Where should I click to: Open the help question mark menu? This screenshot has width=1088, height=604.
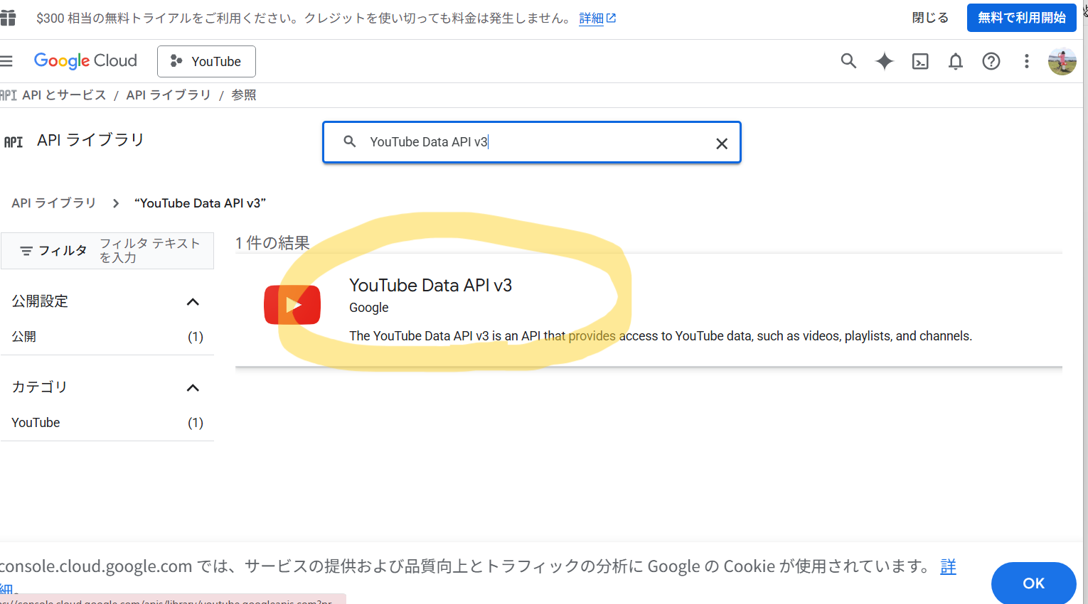tap(991, 61)
